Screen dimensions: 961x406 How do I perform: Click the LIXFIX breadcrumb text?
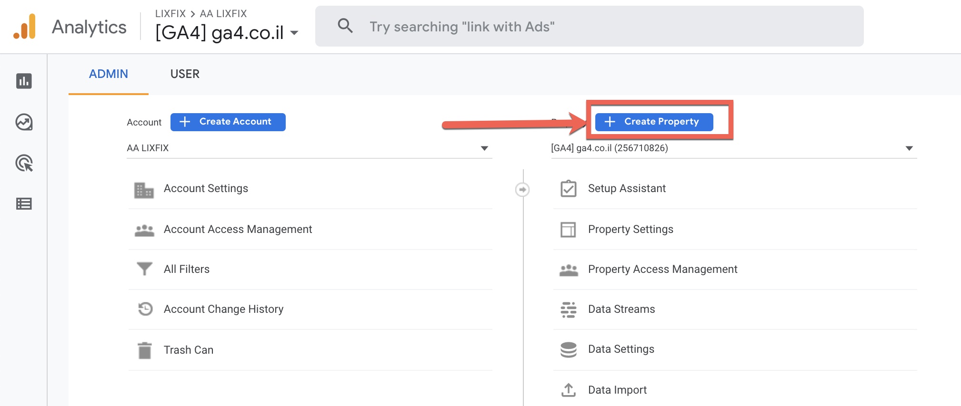pyautogui.click(x=170, y=13)
